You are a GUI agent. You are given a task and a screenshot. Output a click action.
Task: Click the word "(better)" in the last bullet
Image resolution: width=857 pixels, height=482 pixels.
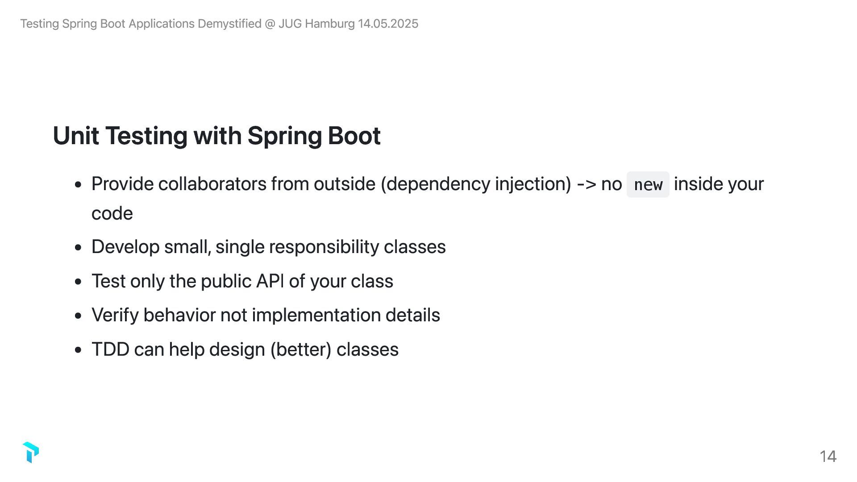click(301, 349)
